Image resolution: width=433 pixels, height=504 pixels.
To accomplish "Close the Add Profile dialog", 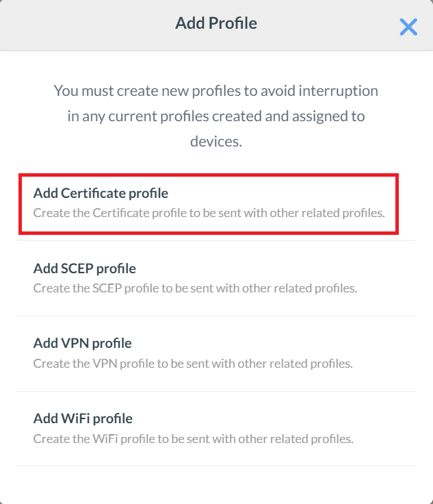I will coord(408,27).
